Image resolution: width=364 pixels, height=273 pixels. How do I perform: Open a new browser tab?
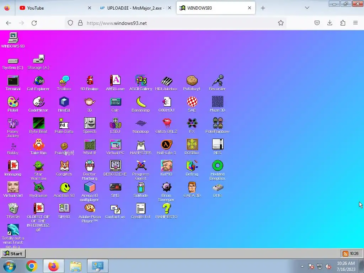[x=263, y=8]
